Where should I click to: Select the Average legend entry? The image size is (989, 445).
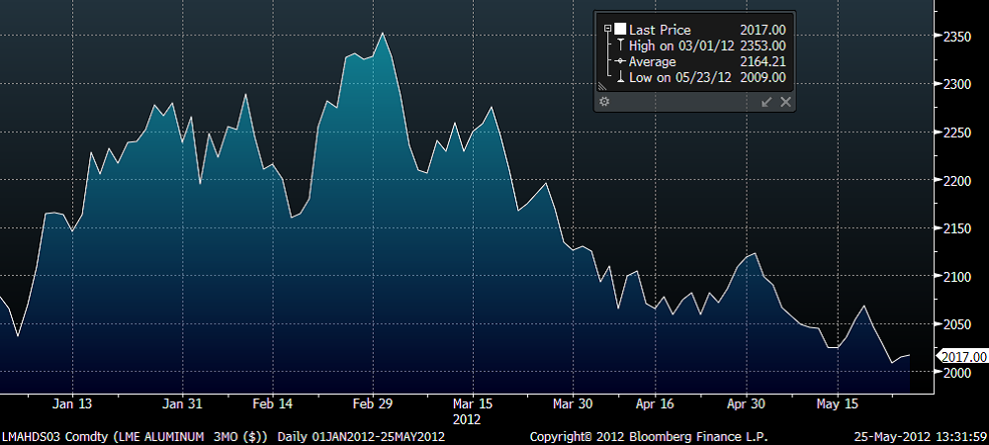point(655,61)
